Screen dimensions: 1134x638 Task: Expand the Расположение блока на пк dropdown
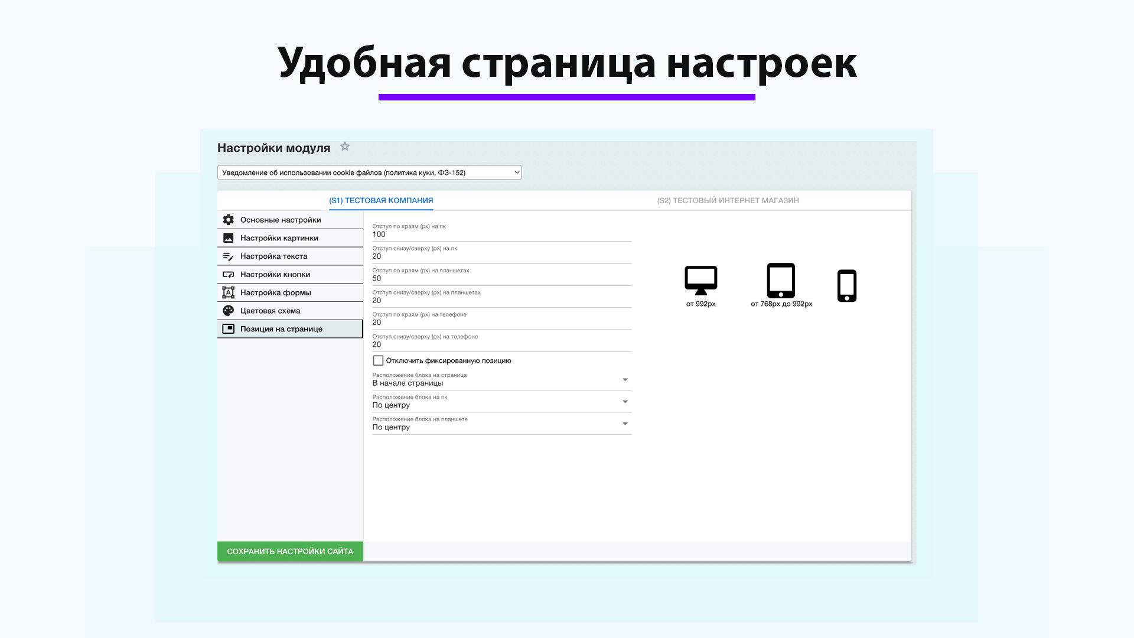pyautogui.click(x=625, y=402)
